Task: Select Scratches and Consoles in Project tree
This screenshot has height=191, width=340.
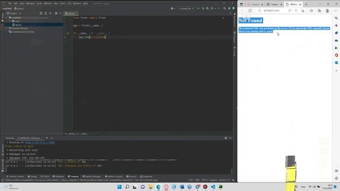Action: tap(23, 32)
